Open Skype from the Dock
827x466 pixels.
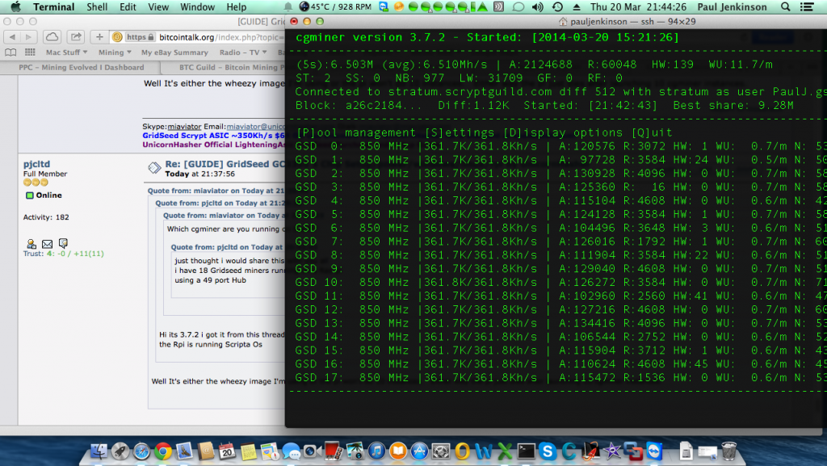[x=548, y=451]
